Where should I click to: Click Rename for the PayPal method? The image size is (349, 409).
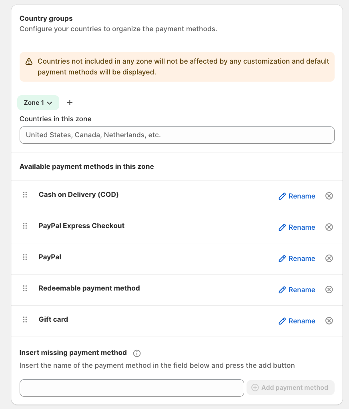[x=297, y=259]
